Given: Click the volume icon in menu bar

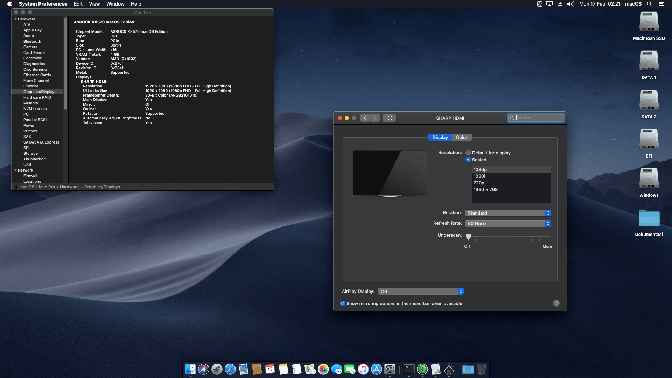Looking at the screenshot, I should pyautogui.click(x=571, y=4).
